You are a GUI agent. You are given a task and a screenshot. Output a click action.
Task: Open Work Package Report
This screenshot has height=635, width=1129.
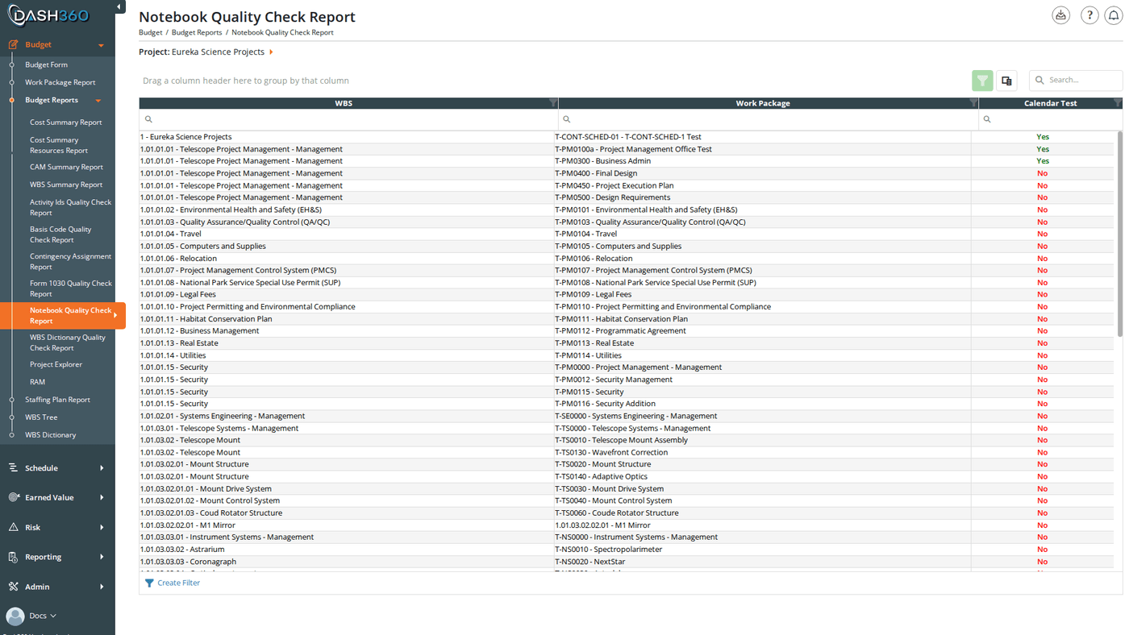pos(60,82)
